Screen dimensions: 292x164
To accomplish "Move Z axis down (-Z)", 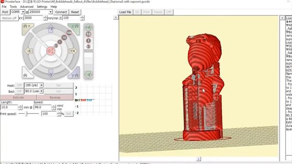I will click(88, 74).
